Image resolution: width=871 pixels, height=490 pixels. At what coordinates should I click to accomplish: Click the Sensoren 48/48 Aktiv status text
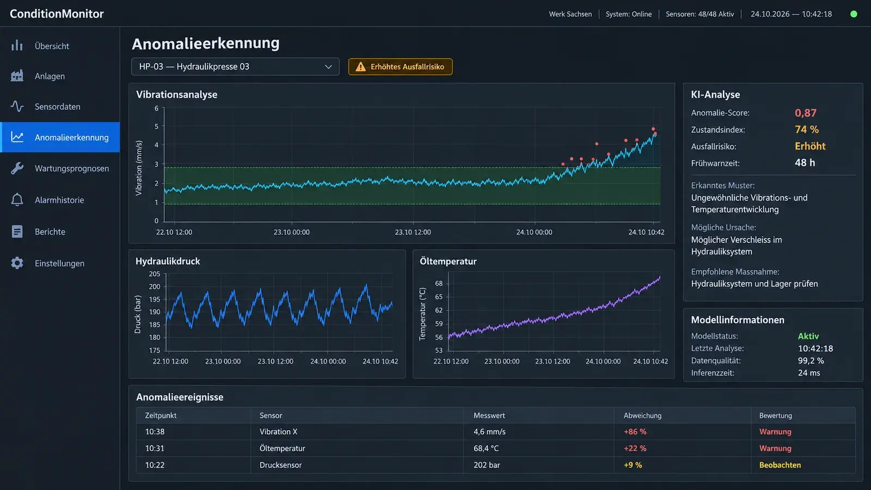point(700,14)
